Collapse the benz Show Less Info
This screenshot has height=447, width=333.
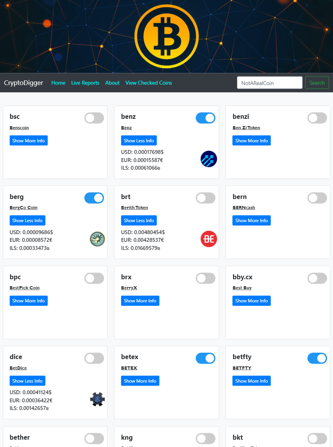click(x=139, y=140)
